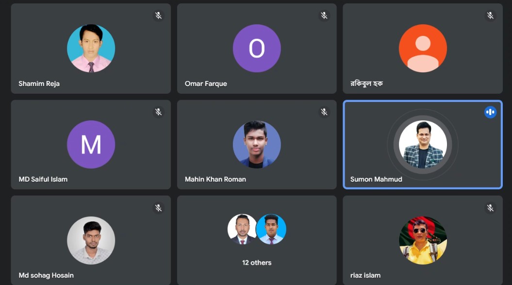The width and height of the screenshot is (512, 285).
Task: Click the left avatar above "12 others"
Action: pos(242,229)
